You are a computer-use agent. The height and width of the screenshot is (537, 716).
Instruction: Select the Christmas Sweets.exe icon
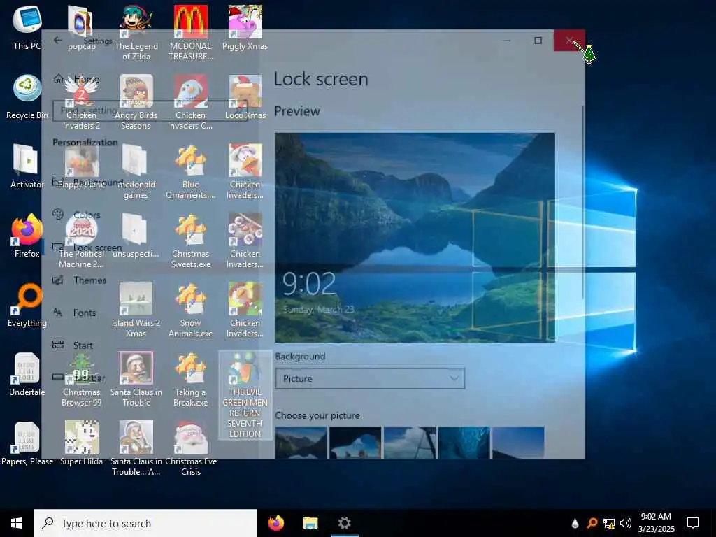click(191, 241)
